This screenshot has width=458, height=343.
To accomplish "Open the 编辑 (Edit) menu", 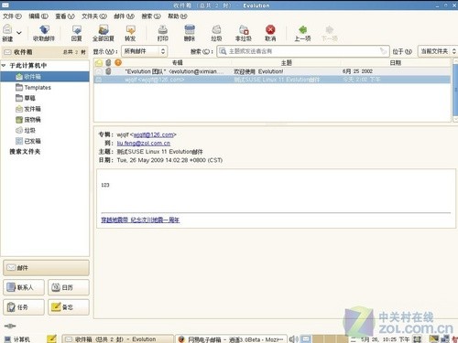I will click(x=38, y=16).
